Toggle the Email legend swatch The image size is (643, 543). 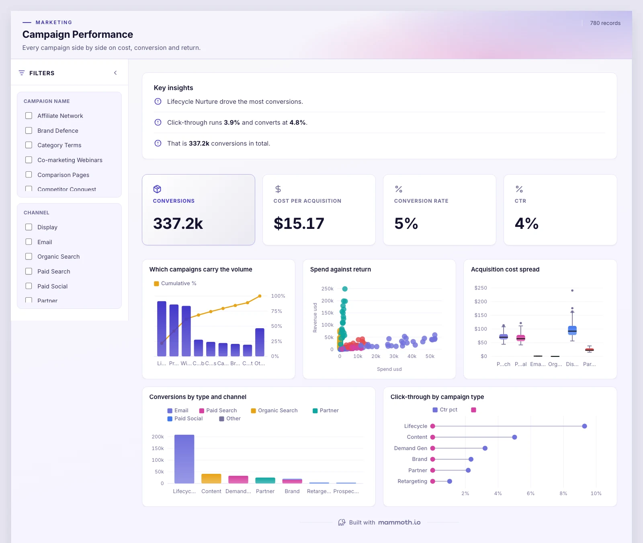pyautogui.click(x=170, y=411)
